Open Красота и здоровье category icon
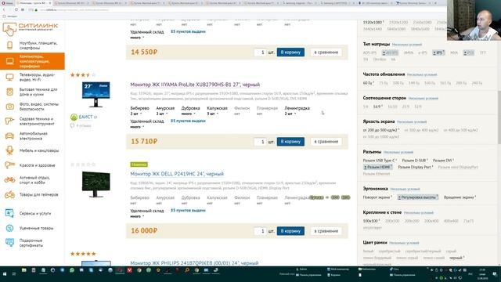 10,165
